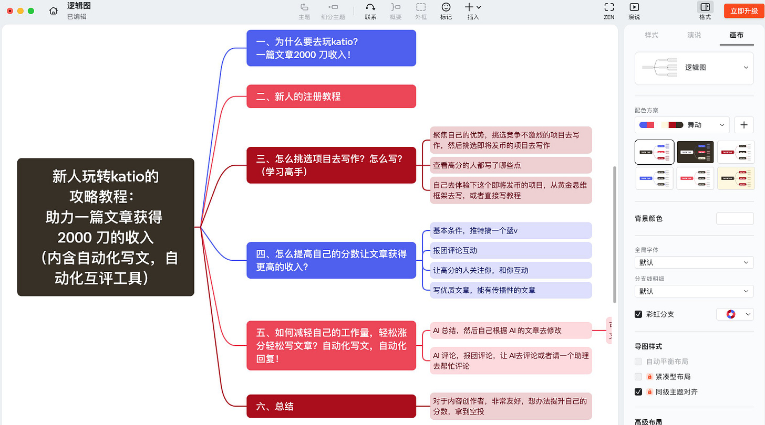The width and height of the screenshot is (765, 425).
Task: Select topic 三、怎么挑选项目去写作
Action: (x=331, y=165)
